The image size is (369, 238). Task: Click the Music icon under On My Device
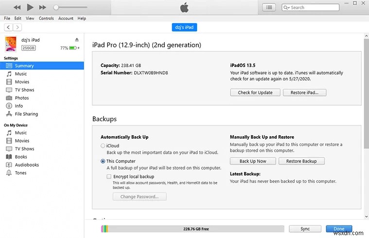click(9, 133)
